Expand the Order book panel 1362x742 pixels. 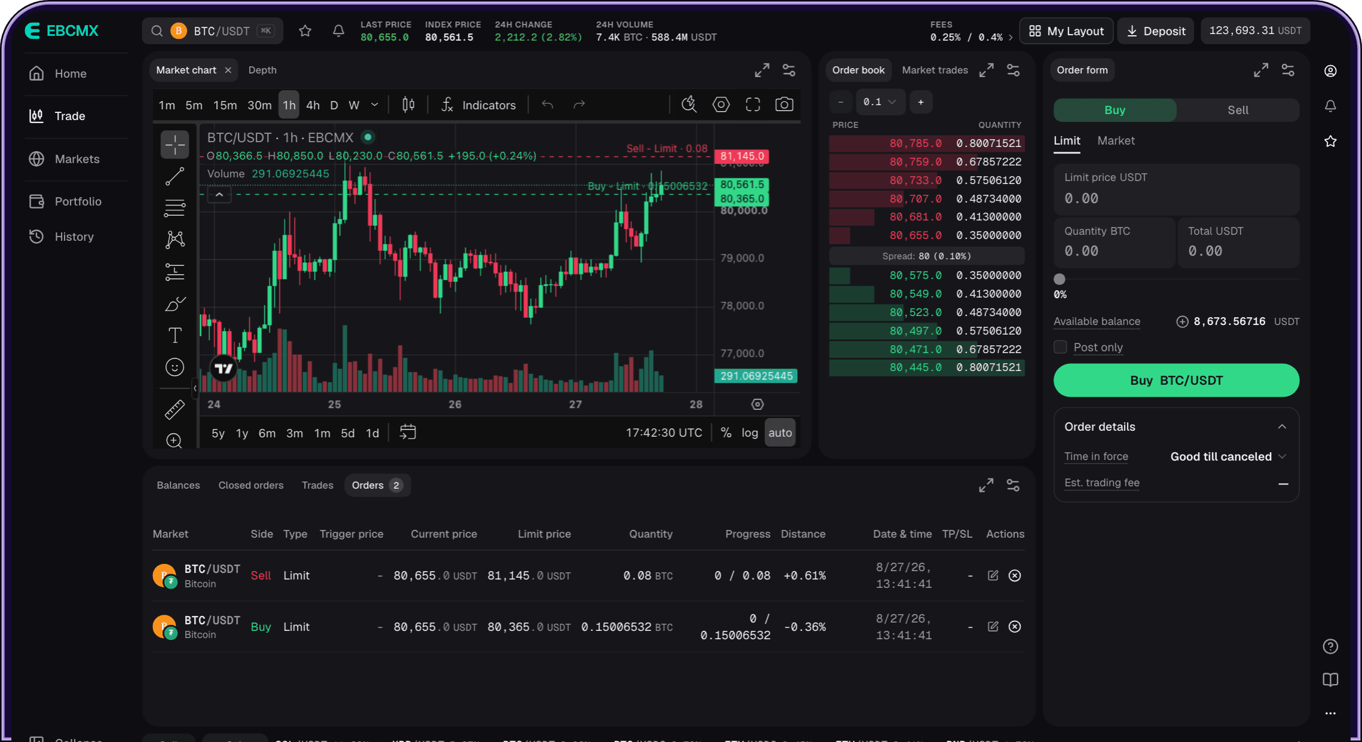point(986,70)
